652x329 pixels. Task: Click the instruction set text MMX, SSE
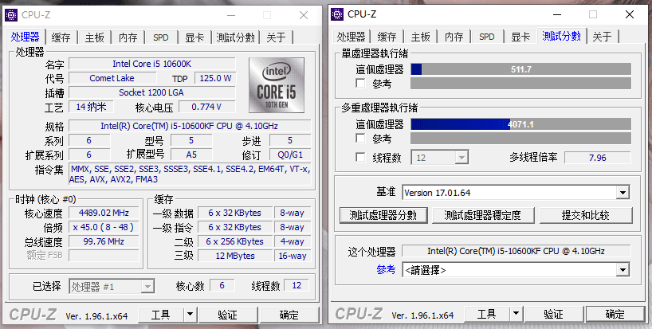tap(190, 174)
